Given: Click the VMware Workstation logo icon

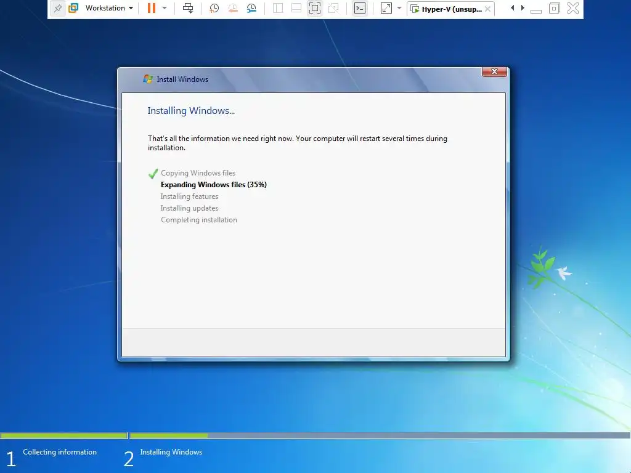Looking at the screenshot, I should (74, 8).
